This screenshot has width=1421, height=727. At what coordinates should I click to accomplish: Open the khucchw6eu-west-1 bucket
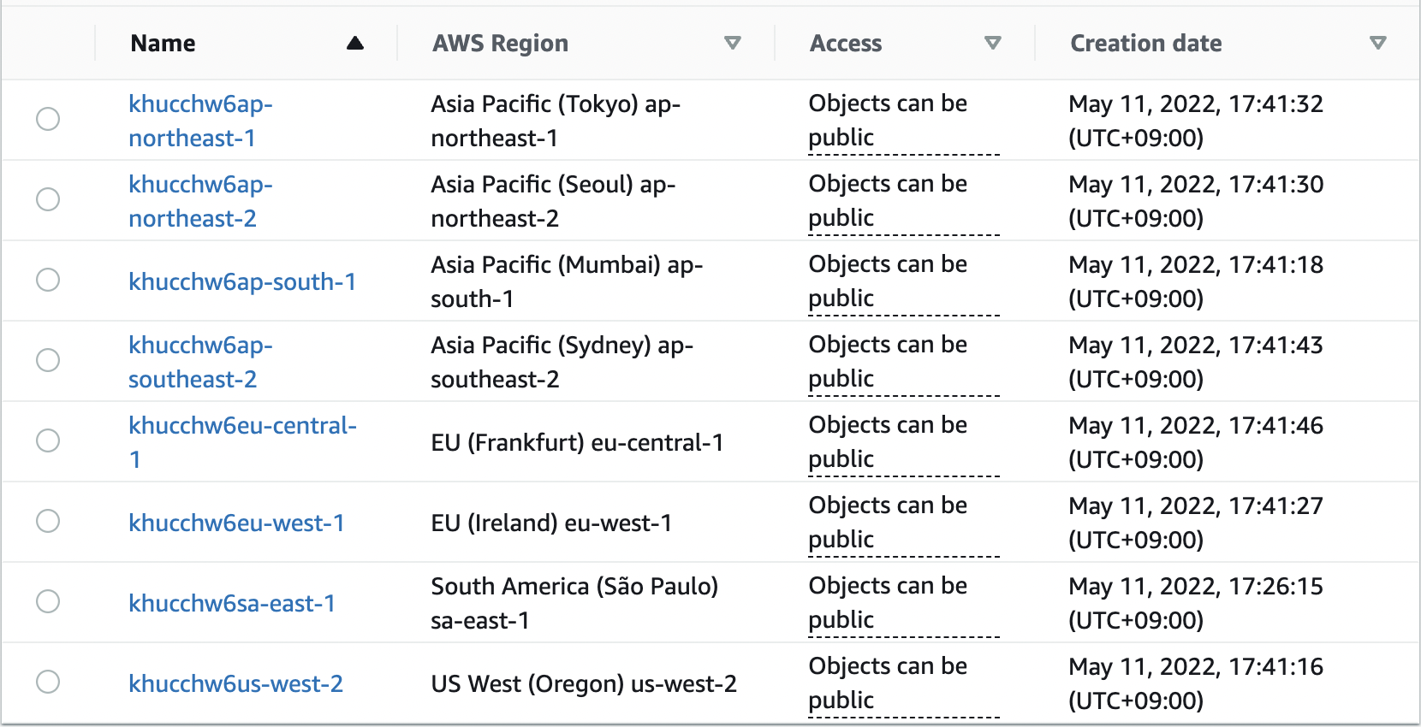tap(236, 523)
